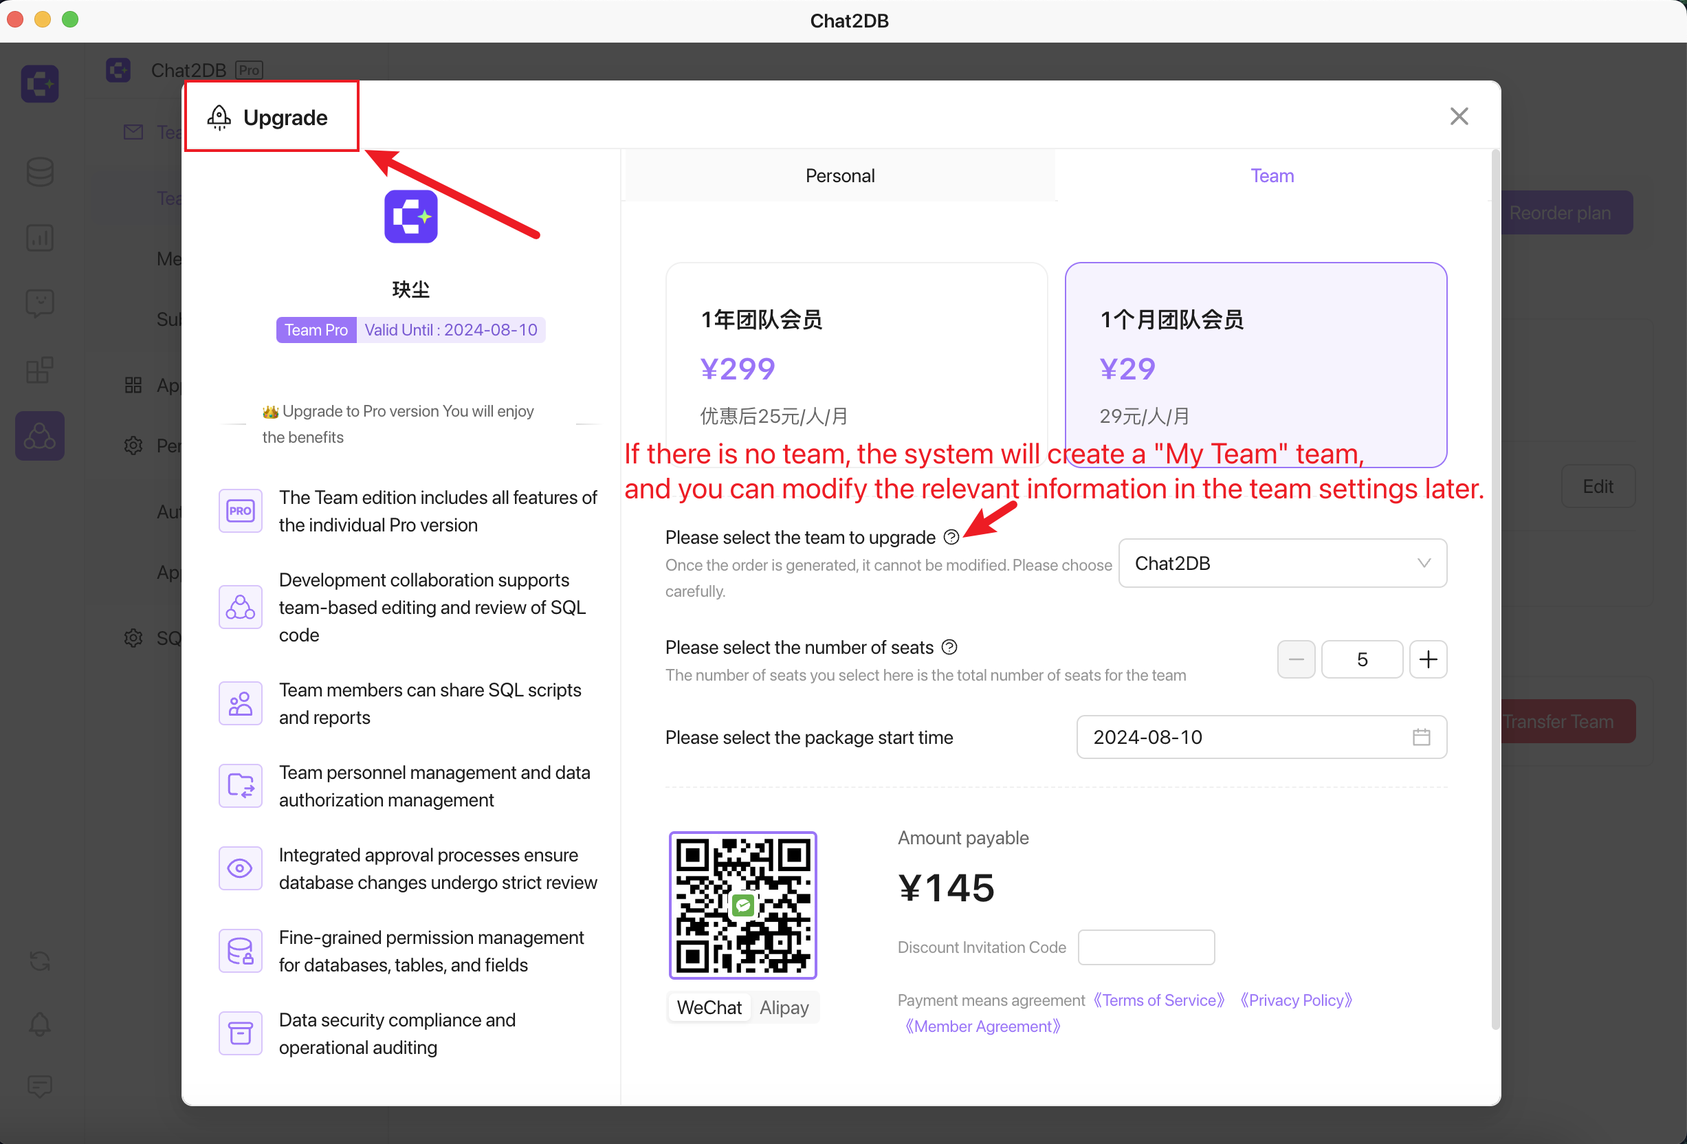Click the team personnel management folder icon
1687x1144 pixels.
(241, 785)
